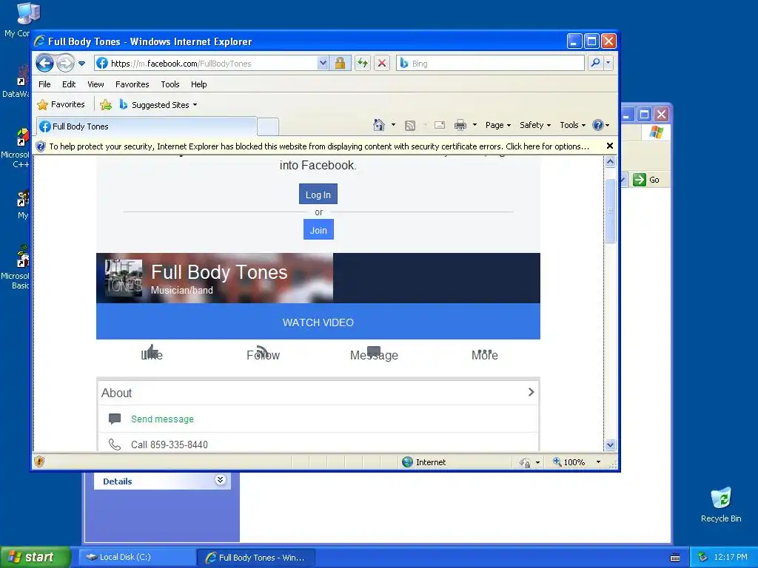Click the Send message link

(162, 419)
